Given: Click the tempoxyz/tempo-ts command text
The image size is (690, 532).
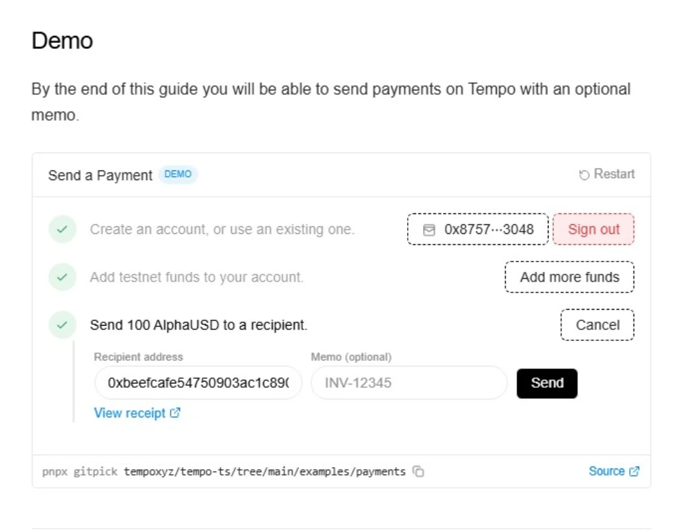Looking at the screenshot, I should coord(264,472).
